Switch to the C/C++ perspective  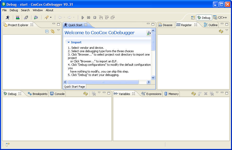click(x=220, y=17)
